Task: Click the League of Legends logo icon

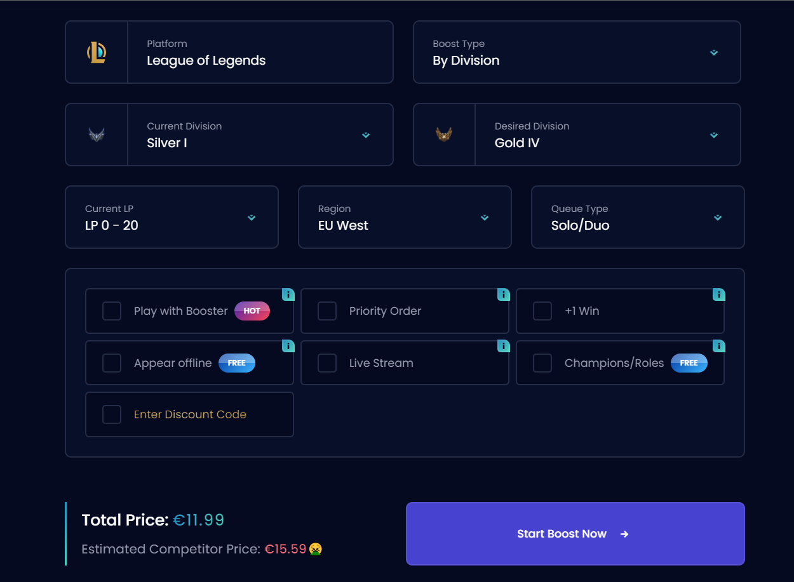Action: tap(97, 52)
